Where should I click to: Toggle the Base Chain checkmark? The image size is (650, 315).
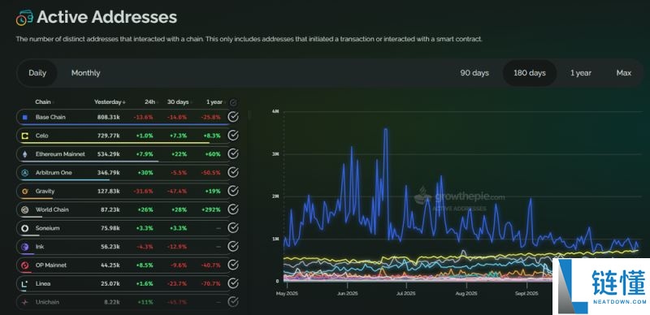tap(233, 117)
